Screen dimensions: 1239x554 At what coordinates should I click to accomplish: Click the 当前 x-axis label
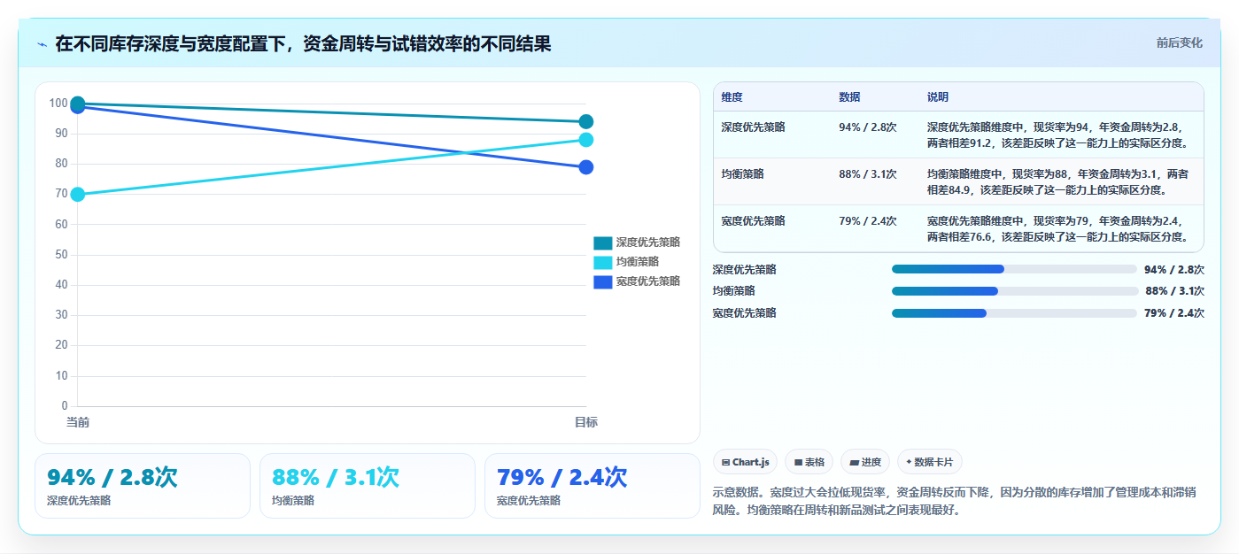78,422
